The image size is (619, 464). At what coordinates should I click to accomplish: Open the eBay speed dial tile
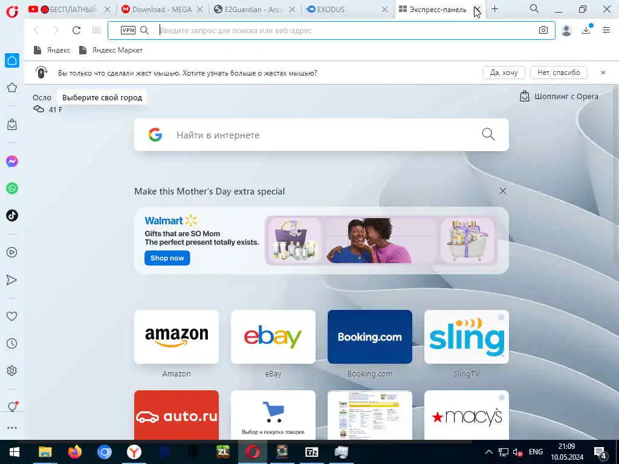pyautogui.click(x=273, y=337)
